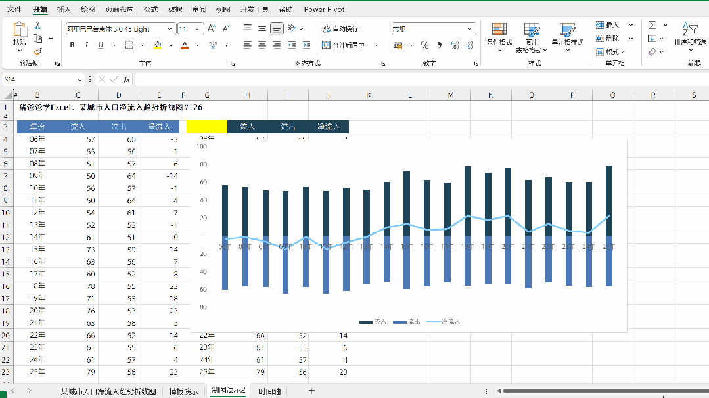Click Insert cells (插入)
This screenshot has height=398, width=709.
pos(608,25)
